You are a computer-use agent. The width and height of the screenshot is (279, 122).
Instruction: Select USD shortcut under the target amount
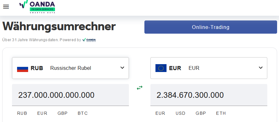click(180, 113)
